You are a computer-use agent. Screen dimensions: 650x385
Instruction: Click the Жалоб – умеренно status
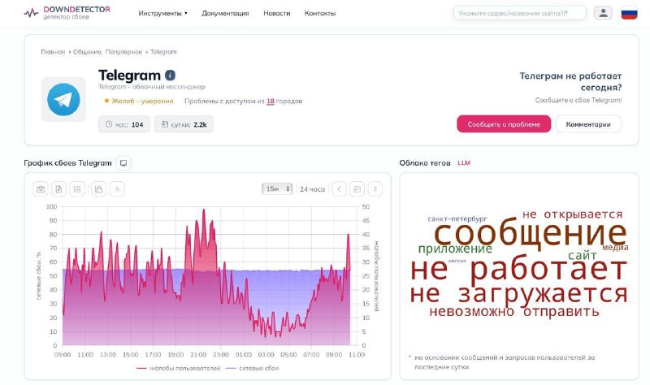click(139, 101)
